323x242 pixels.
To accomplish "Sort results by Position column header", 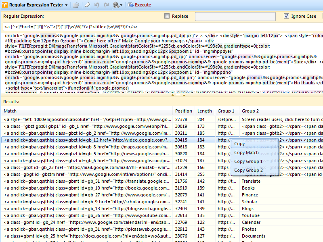I will coord(184,111).
